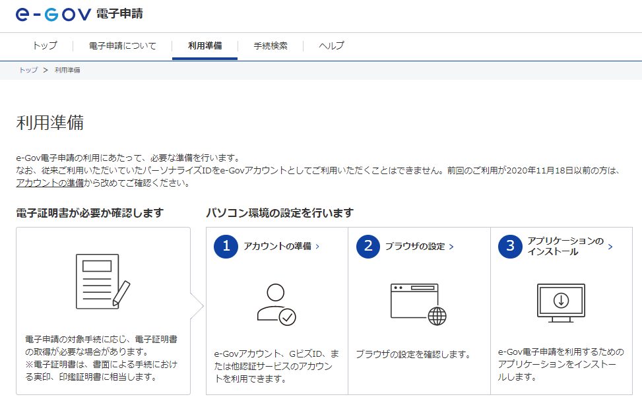
Task: Click the number 1 step circle
Action: (226, 246)
